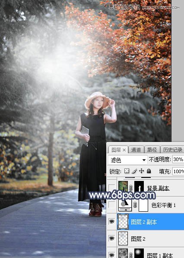
Task: Click the 不透明度 label
Action: pyautogui.click(x=160, y=159)
